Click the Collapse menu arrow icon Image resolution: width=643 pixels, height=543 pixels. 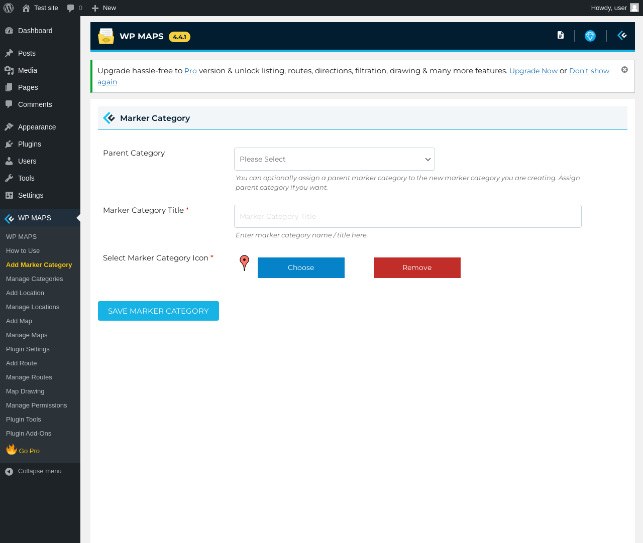[x=9, y=472]
